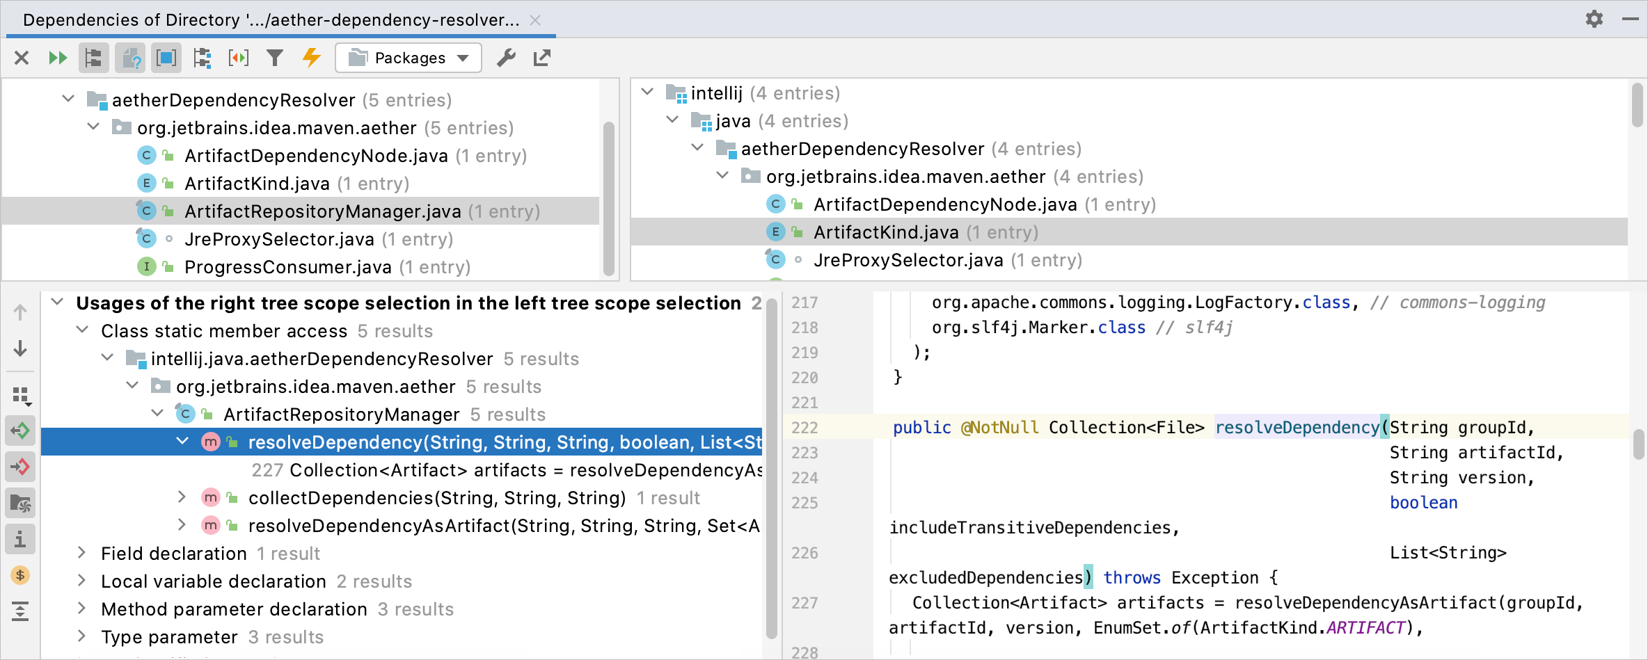Close the analysis with the X toolbar button
The height and width of the screenshot is (660, 1648).
21,58
